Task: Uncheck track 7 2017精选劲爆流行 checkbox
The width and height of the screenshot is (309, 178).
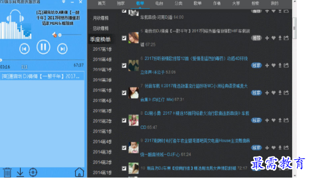Action: pos(124,93)
